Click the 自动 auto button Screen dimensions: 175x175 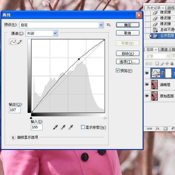(127, 54)
